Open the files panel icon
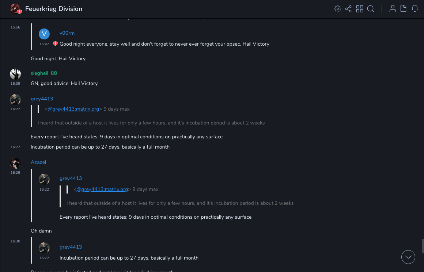The image size is (424, 272). pos(404,9)
